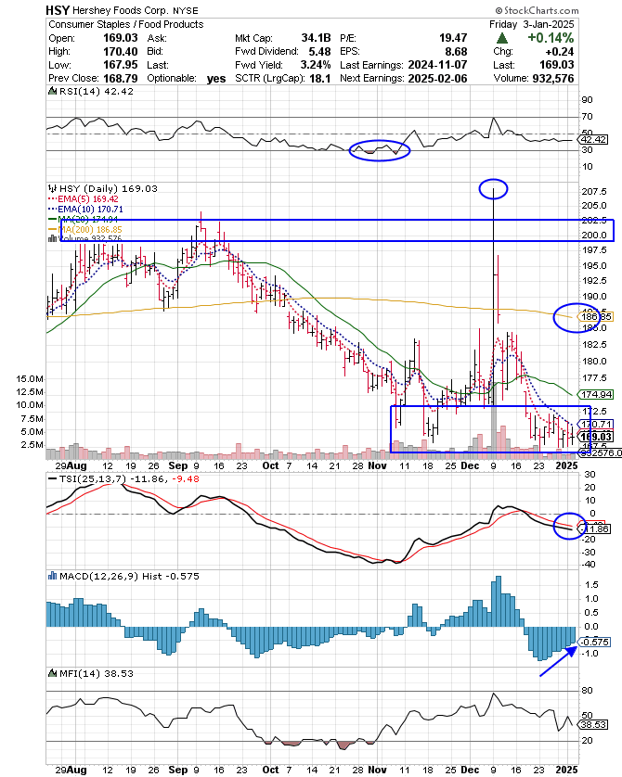Click the 15.0M volume axis label
The width and height of the screenshot is (622, 777).
(x=30, y=379)
